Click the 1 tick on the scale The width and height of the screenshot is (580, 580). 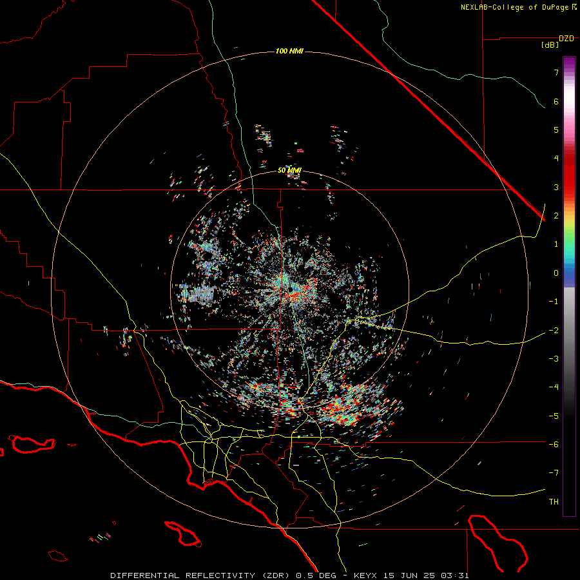(x=556, y=244)
